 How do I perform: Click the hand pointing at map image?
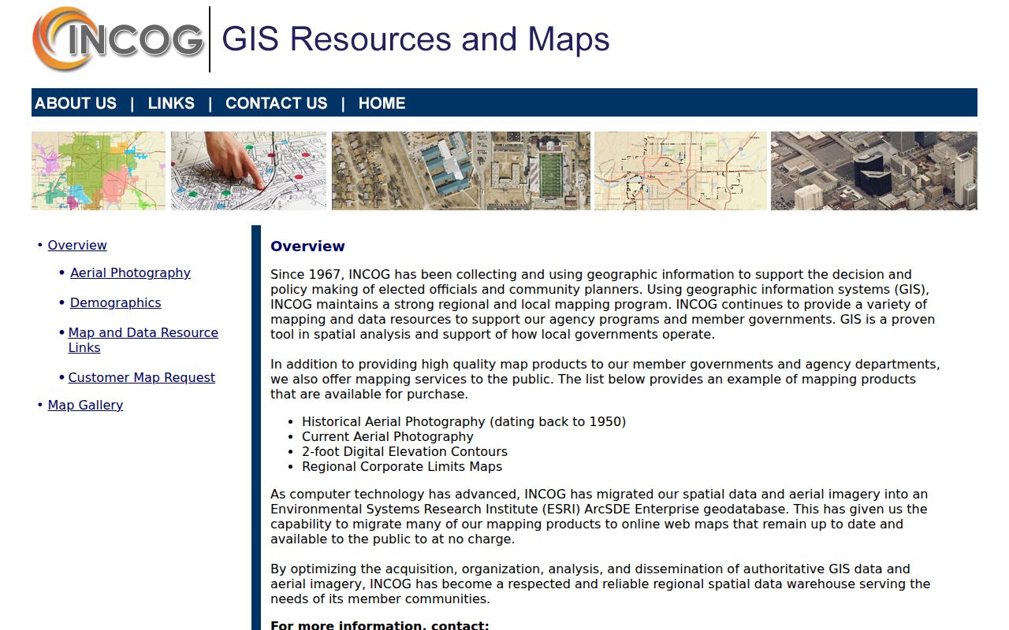(x=248, y=171)
